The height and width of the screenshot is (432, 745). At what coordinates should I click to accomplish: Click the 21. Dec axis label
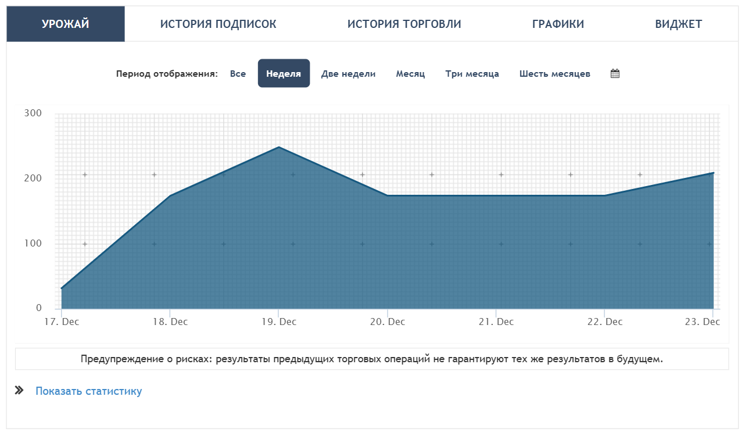click(496, 322)
